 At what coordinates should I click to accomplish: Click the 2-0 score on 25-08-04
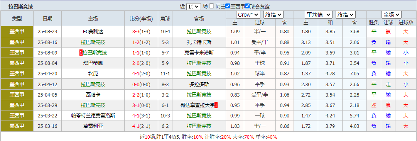(136, 63)
